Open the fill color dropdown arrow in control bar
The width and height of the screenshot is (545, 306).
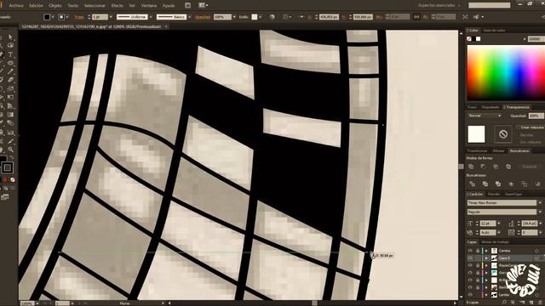tap(53, 17)
